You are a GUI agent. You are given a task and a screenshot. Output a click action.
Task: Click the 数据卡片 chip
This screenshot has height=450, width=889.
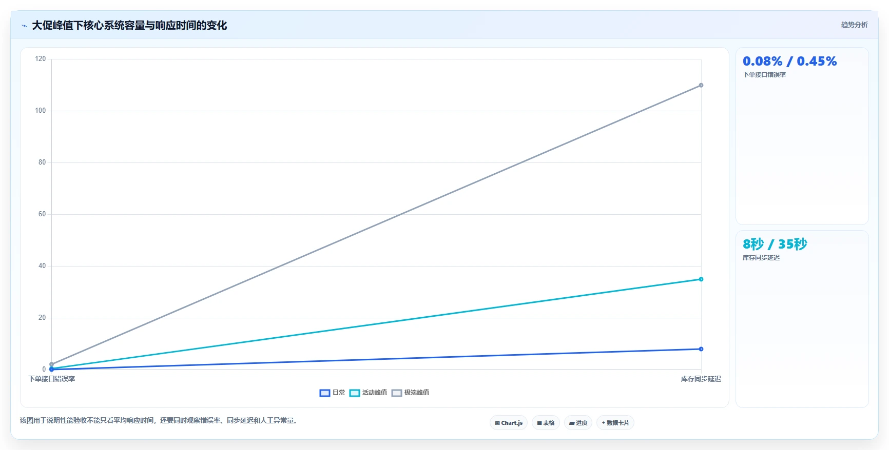click(615, 423)
